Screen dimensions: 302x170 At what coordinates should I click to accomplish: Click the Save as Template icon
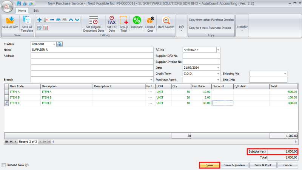pos(26,20)
